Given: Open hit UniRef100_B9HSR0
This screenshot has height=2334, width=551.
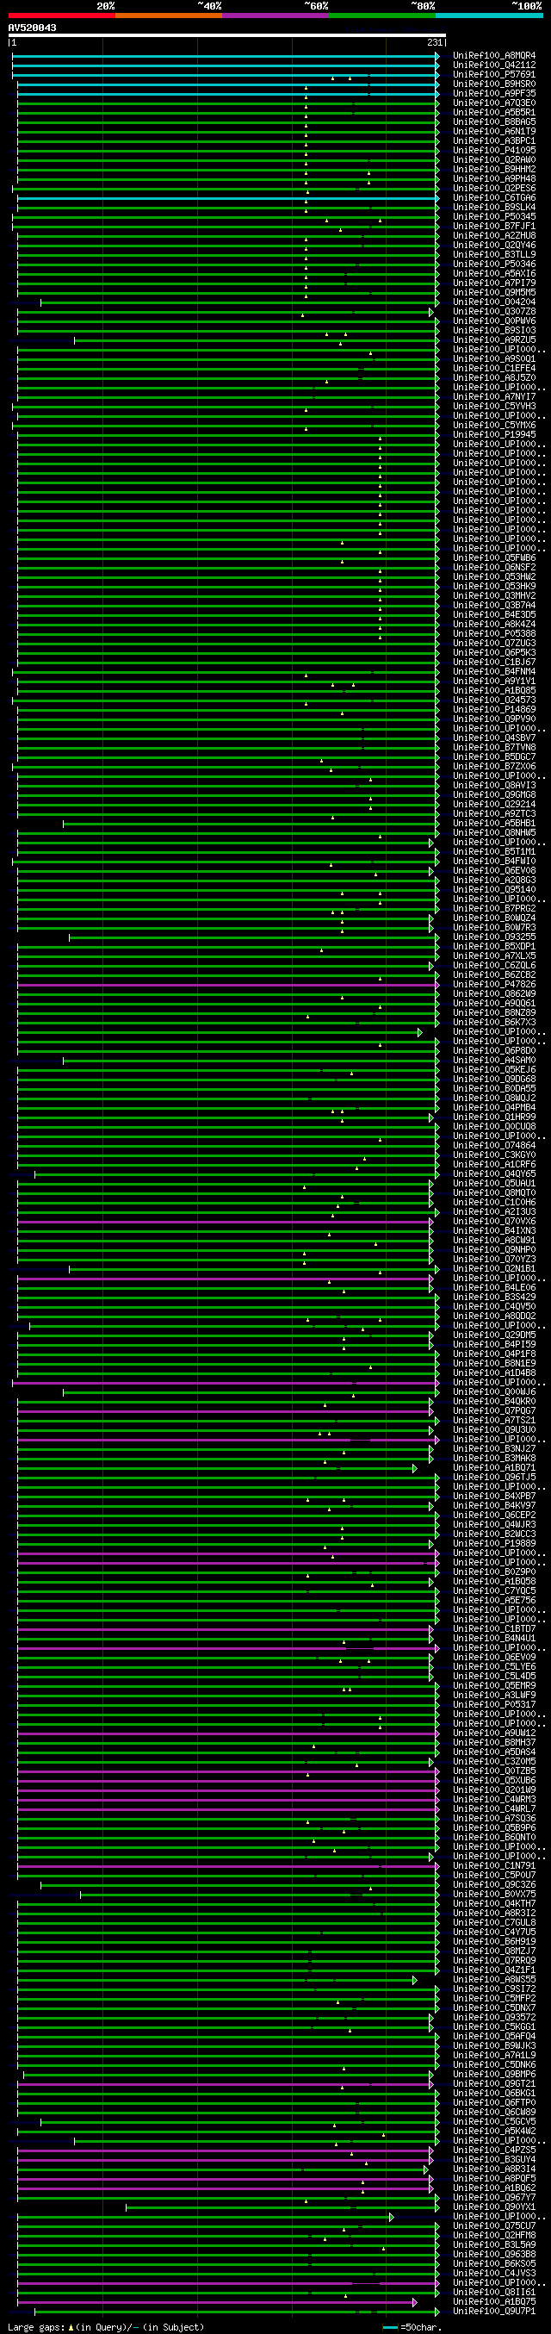Looking at the screenshot, I should (494, 84).
